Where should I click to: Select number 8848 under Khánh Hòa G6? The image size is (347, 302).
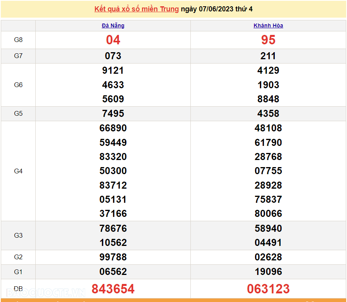pos(268,99)
